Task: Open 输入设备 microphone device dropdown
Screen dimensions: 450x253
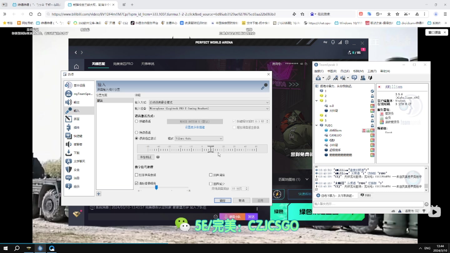Action: (x=209, y=108)
